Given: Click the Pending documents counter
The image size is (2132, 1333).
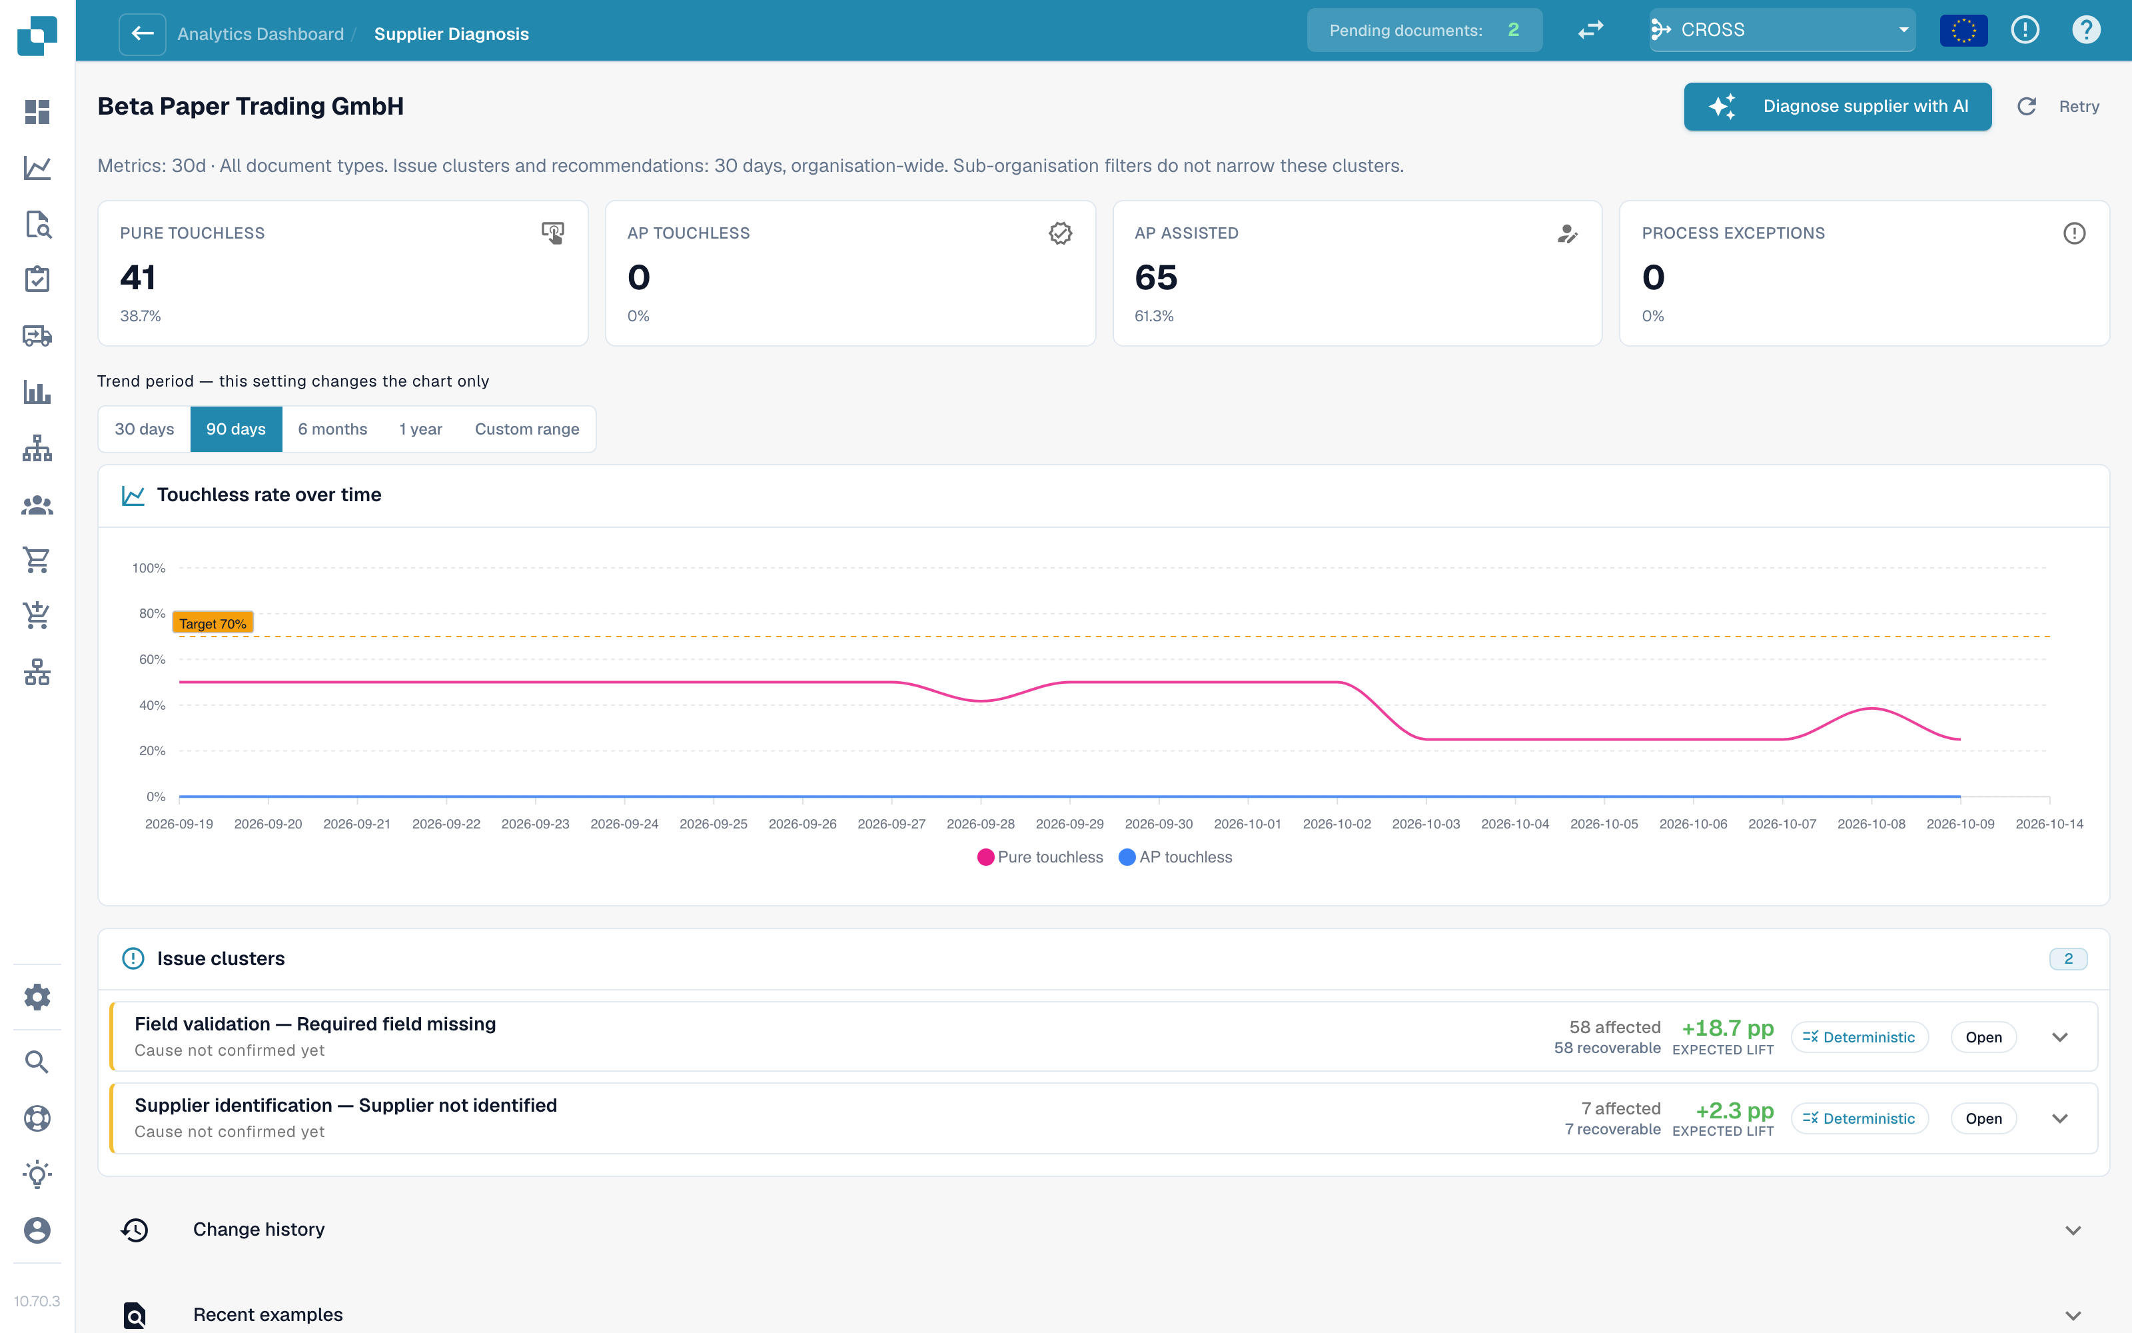Looking at the screenshot, I should point(1424,30).
